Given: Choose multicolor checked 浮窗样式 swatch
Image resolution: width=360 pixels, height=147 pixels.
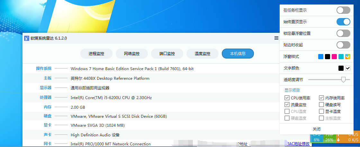Looking at the screenshot, I should (347, 57).
